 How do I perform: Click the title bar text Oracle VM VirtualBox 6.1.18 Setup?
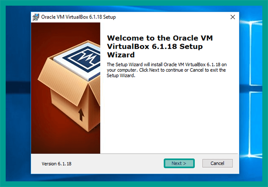(79, 17)
